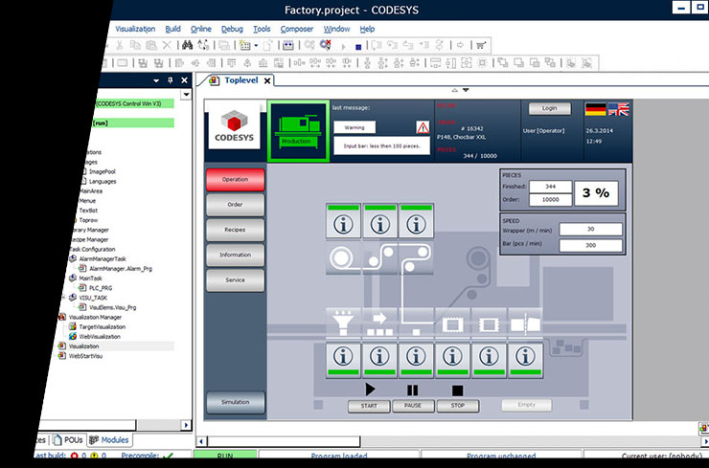Click the Cut scissors toolbar icon
709x468 pixels.
click(x=120, y=45)
